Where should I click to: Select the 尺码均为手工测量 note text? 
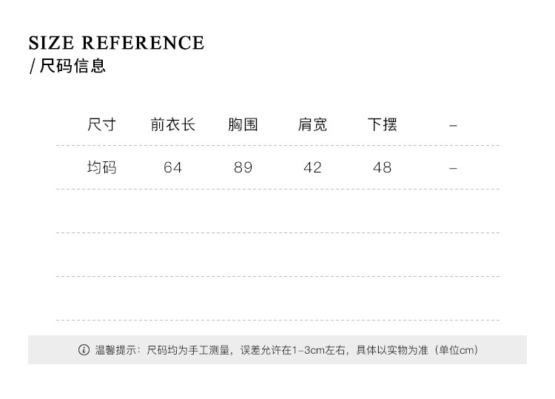[x=188, y=350]
